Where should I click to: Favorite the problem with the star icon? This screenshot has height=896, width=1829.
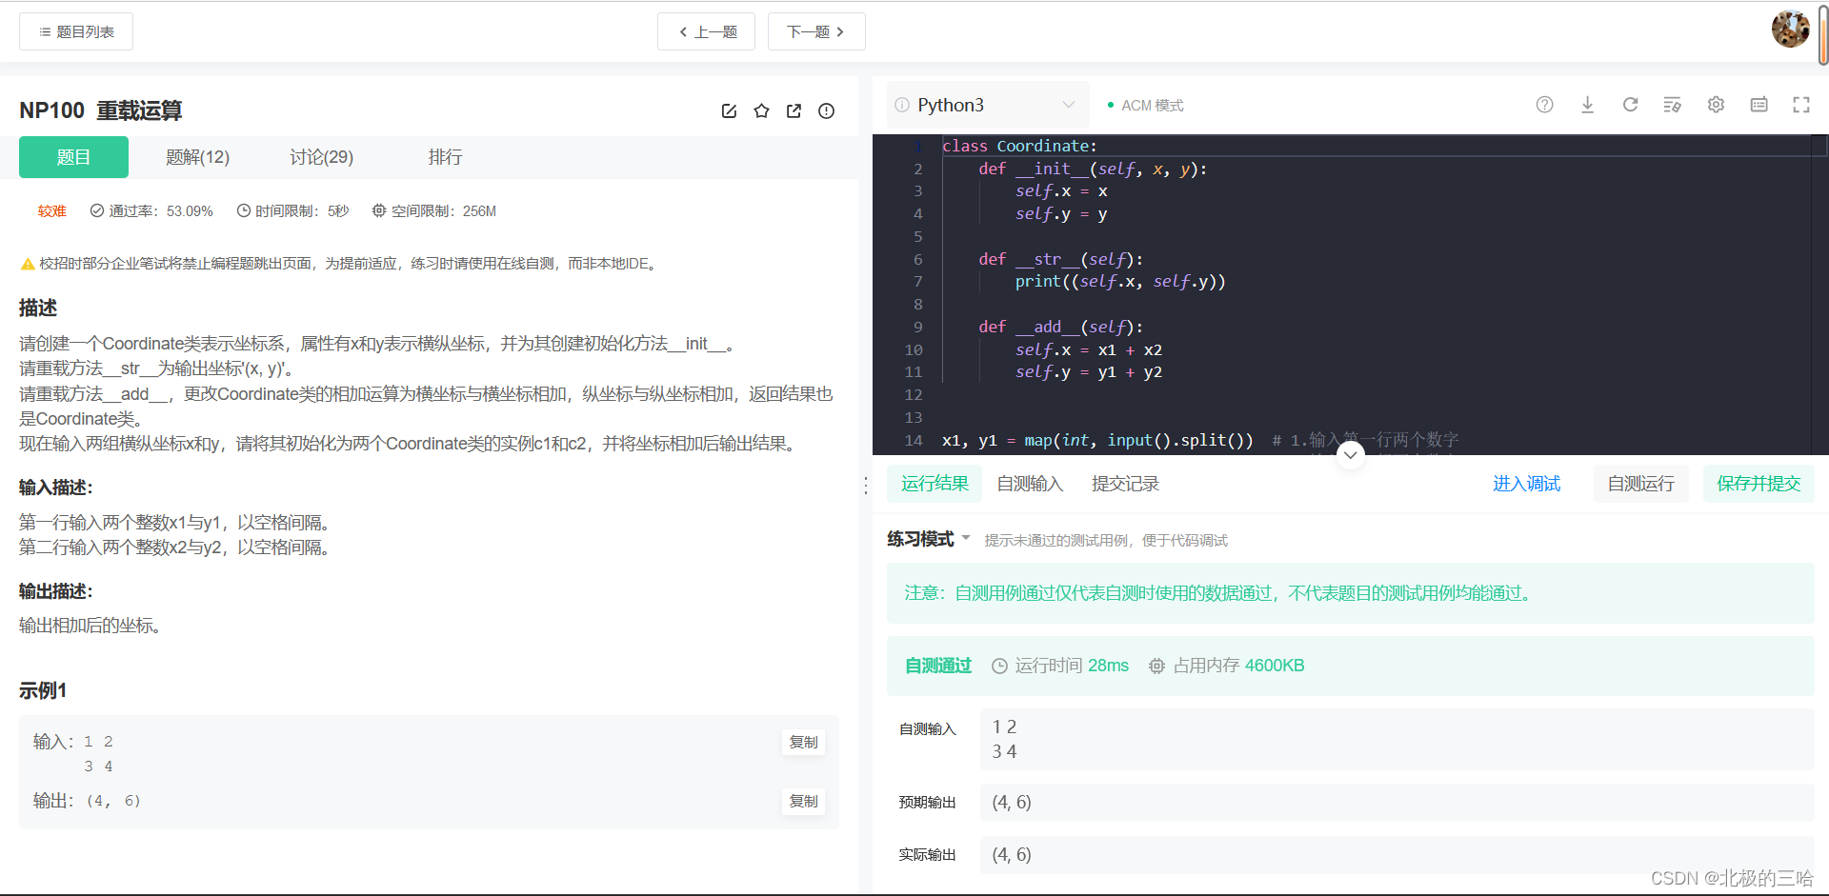(761, 111)
